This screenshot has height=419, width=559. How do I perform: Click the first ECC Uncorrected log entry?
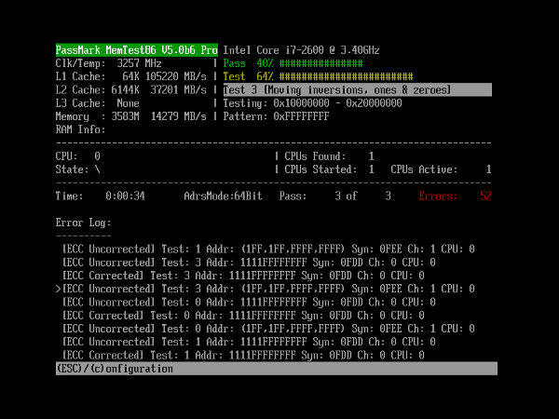267,250
